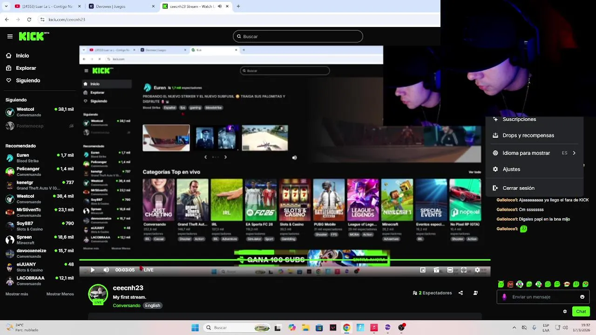Insert the first green horned emote

coord(501,284)
